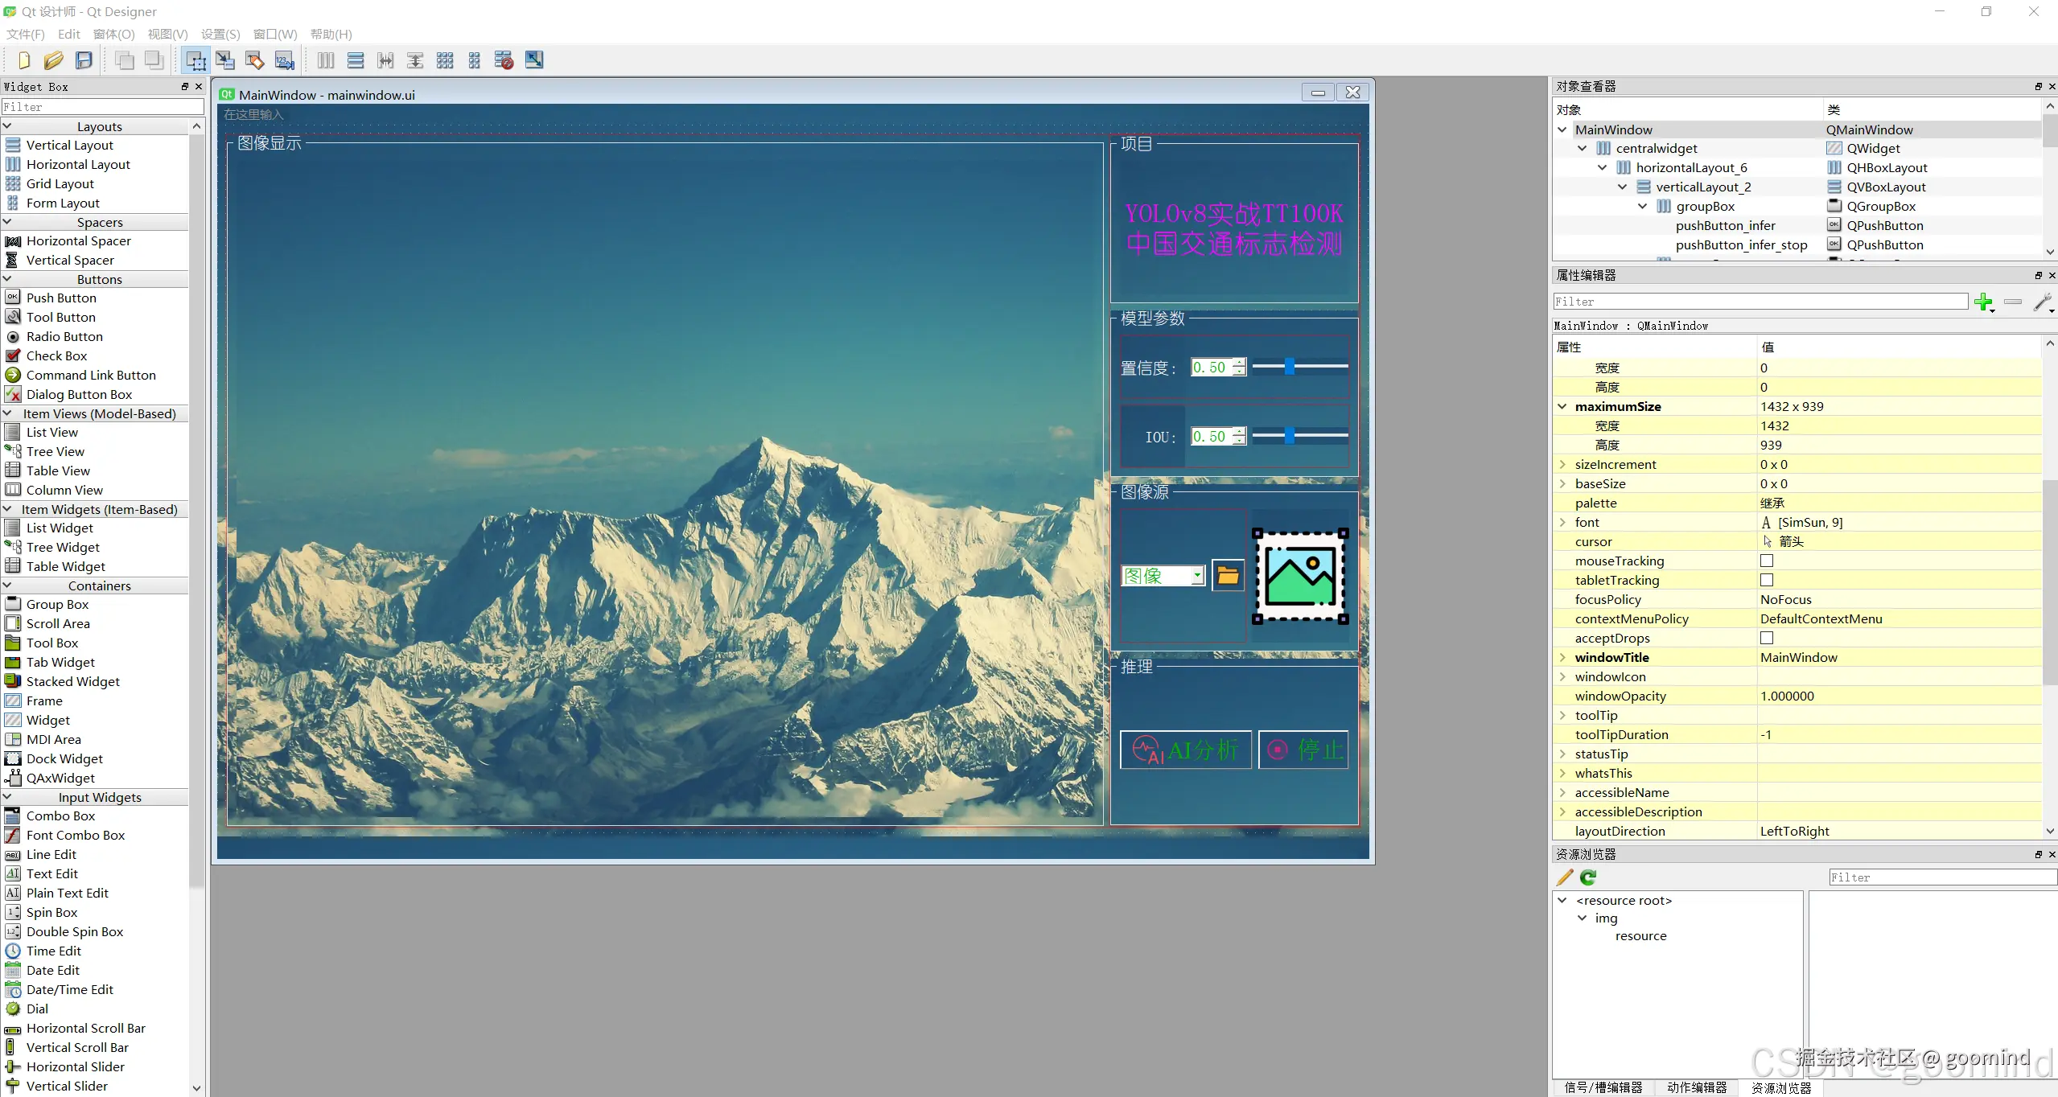Select the Edit Signals/Slots mode icon
The image size is (2058, 1097).
point(225,60)
